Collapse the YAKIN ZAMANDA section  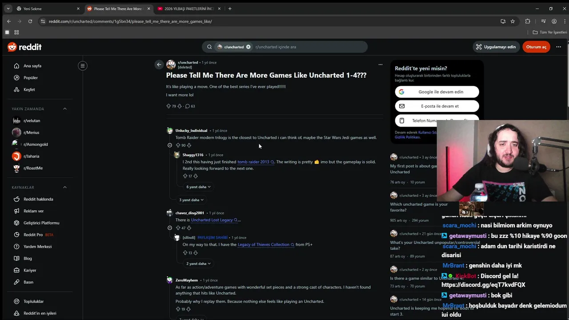(x=64, y=109)
